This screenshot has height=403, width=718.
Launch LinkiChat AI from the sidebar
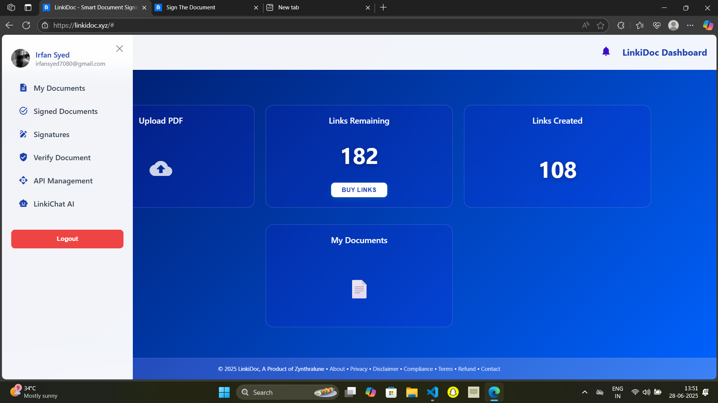[54, 204]
